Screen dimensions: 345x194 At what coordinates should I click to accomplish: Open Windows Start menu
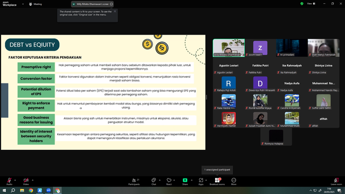tap(4, 190)
